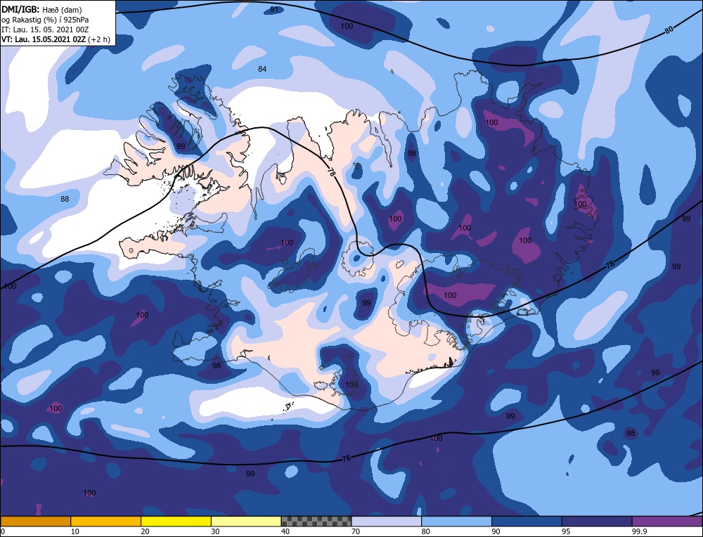Select the bright yellow 20–30 legend swatch
The height and width of the screenshot is (537, 703).
pyautogui.click(x=176, y=521)
